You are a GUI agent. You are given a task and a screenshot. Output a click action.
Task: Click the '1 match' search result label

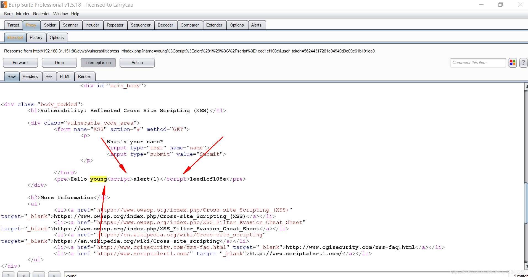(520, 275)
